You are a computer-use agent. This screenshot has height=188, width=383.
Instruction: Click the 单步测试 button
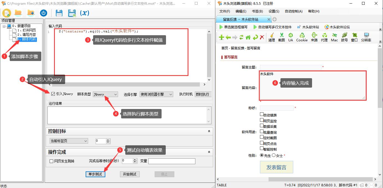[x=95, y=174]
